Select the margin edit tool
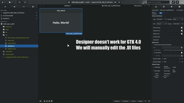Viewport: 184px width, 103px height. pos(49,101)
